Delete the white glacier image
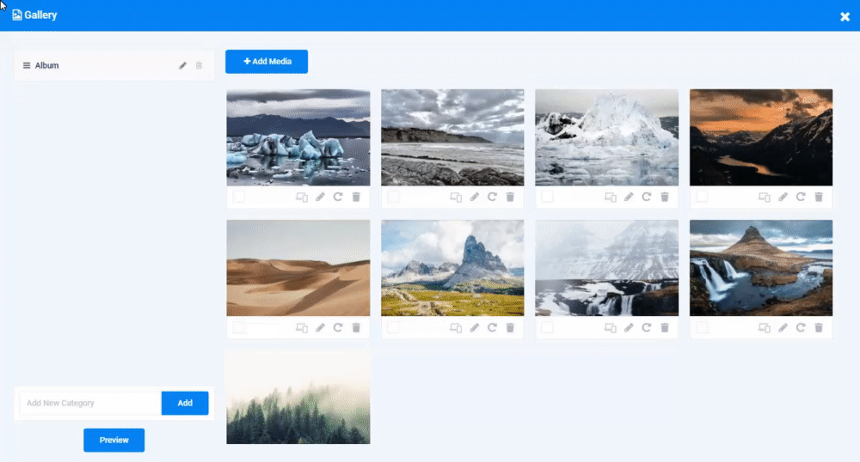The image size is (860, 462). coord(665,197)
